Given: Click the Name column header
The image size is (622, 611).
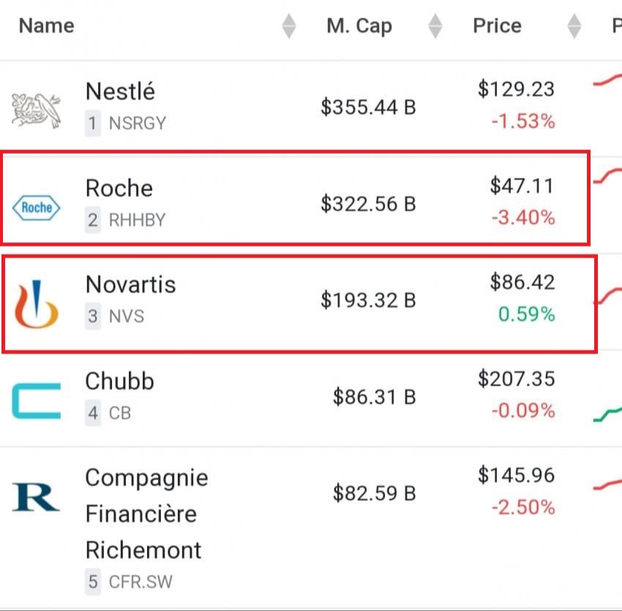Looking at the screenshot, I should tap(46, 26).
